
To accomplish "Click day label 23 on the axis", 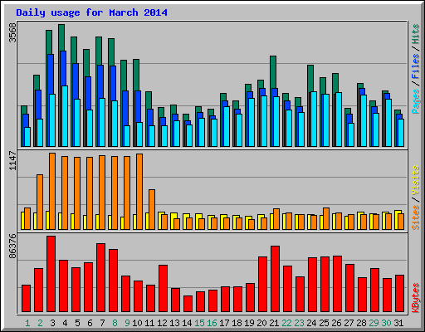I will pos(299,323).
